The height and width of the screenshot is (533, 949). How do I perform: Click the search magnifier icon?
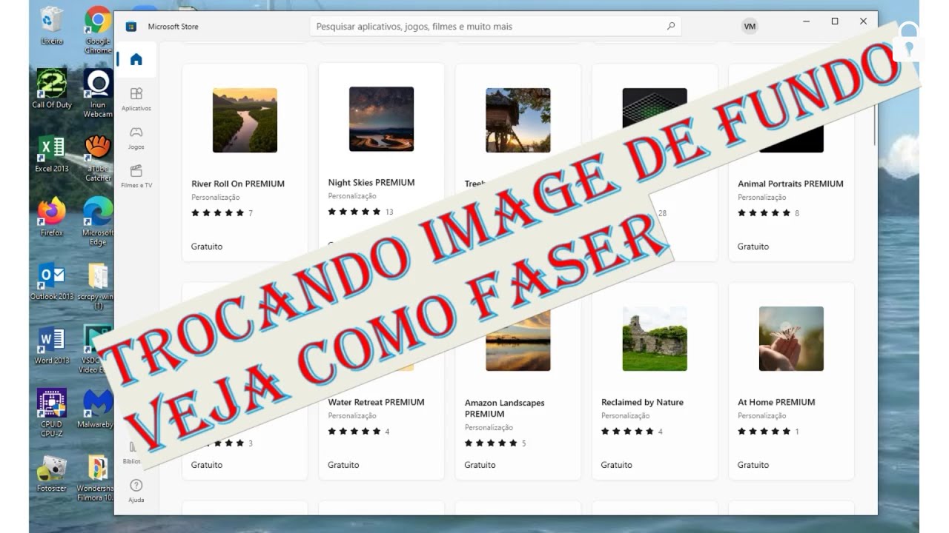click(x=671, y=26)
